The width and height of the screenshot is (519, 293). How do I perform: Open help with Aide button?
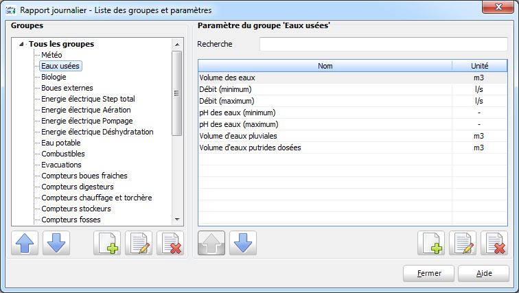[x=483, y=274]
